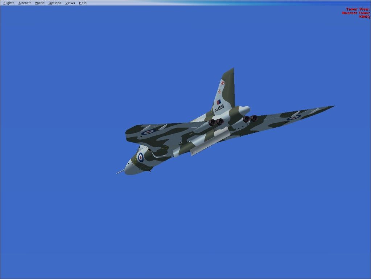371x279 pixels.
Task: Click the far right wingtip of the aircraft
Action: click(333, 107)
